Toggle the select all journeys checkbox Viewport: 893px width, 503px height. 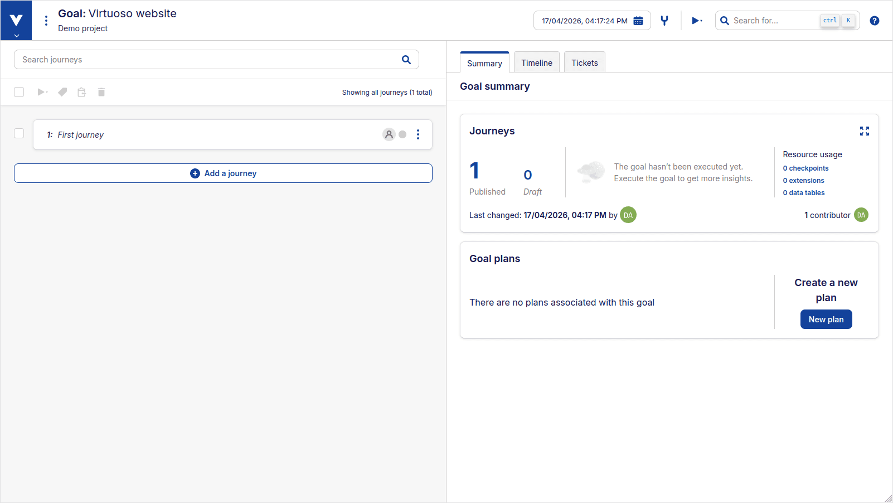19,92
